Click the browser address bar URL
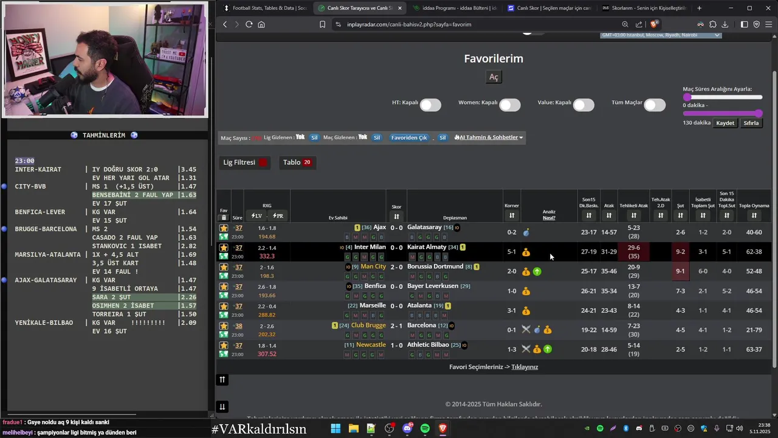778x438 pixels. coord(409,24)
